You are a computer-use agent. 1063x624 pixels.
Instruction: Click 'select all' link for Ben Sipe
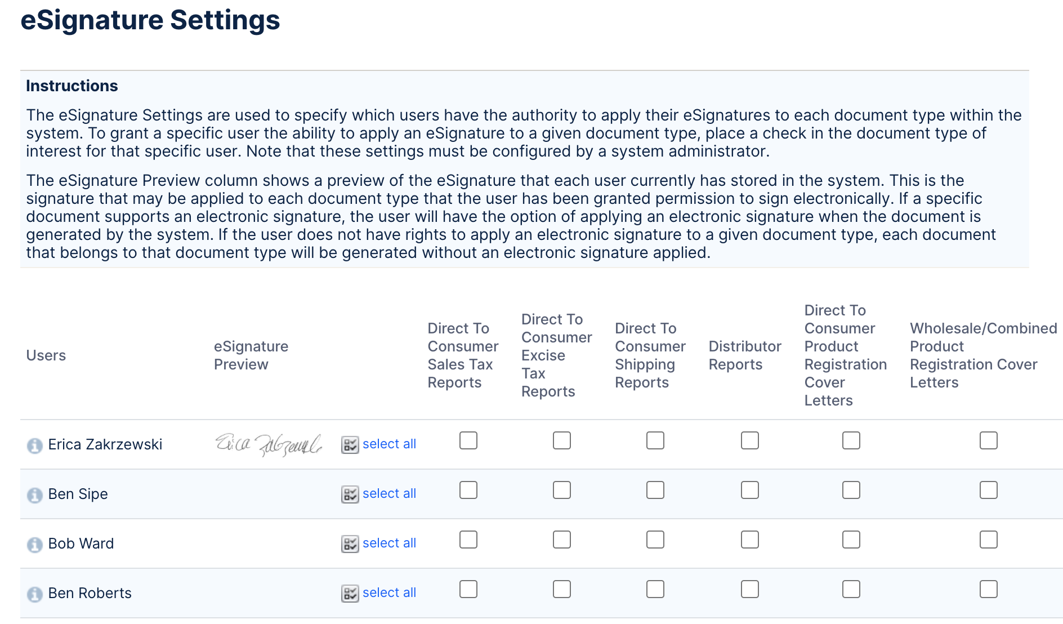tap(389, 493)
